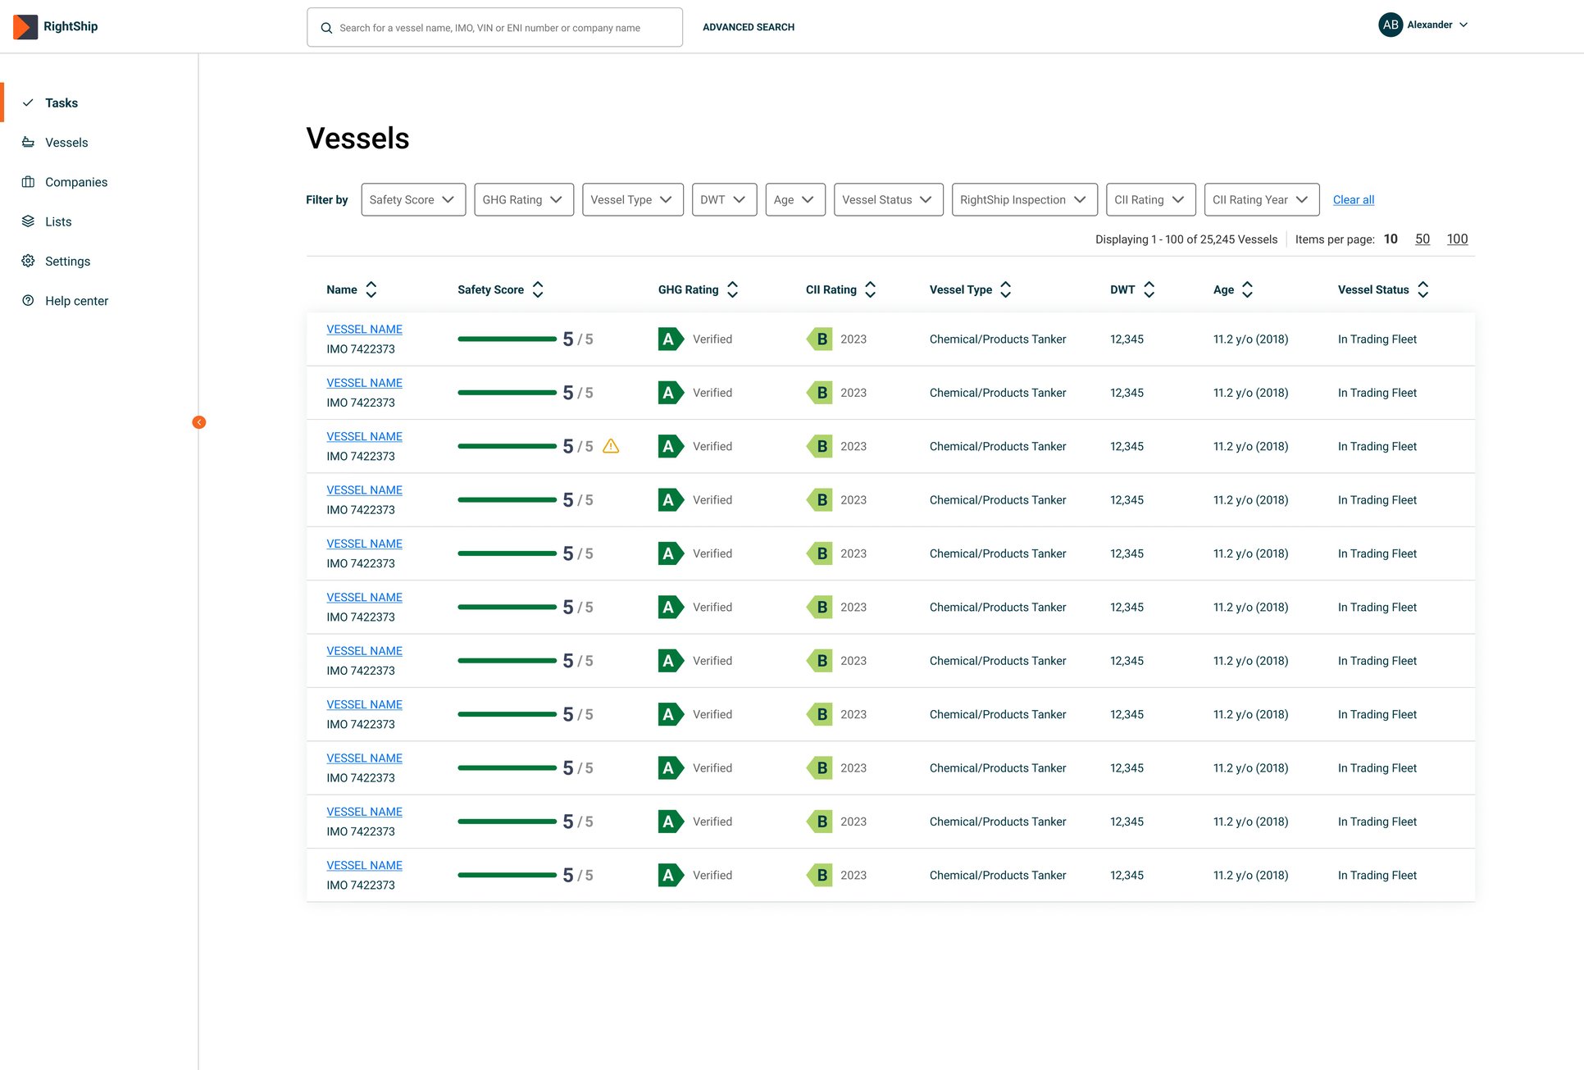Open the Help center icon

tap(29, 300)
